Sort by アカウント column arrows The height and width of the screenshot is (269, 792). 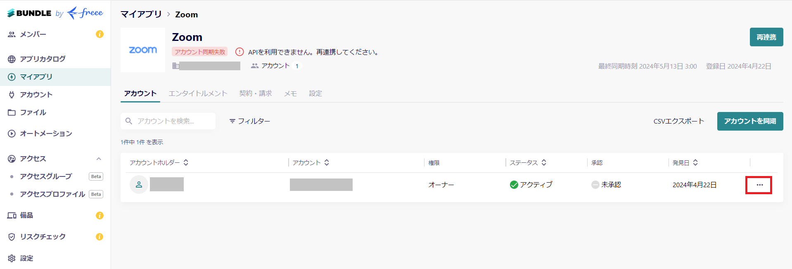point(327,162)
